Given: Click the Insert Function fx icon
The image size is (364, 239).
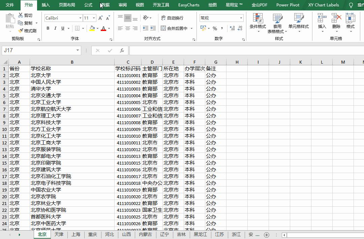Looking at the screenshot, I should coord(122,50).
